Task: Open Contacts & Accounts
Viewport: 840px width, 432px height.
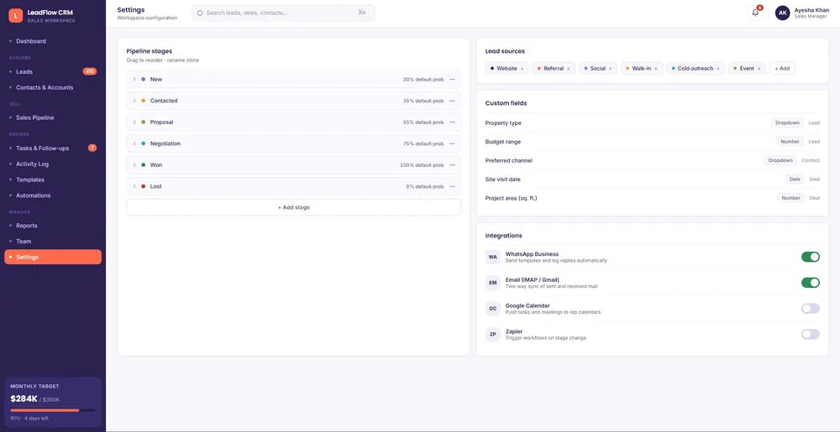Action: click(52, 87)
